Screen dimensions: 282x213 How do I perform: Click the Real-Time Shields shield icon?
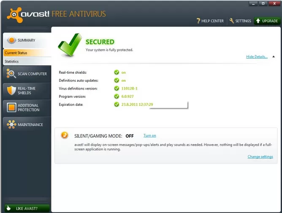(x=11, y=90)
